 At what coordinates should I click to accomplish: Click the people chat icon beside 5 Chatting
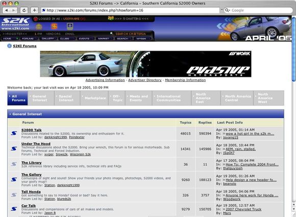[x=111, y=18]
